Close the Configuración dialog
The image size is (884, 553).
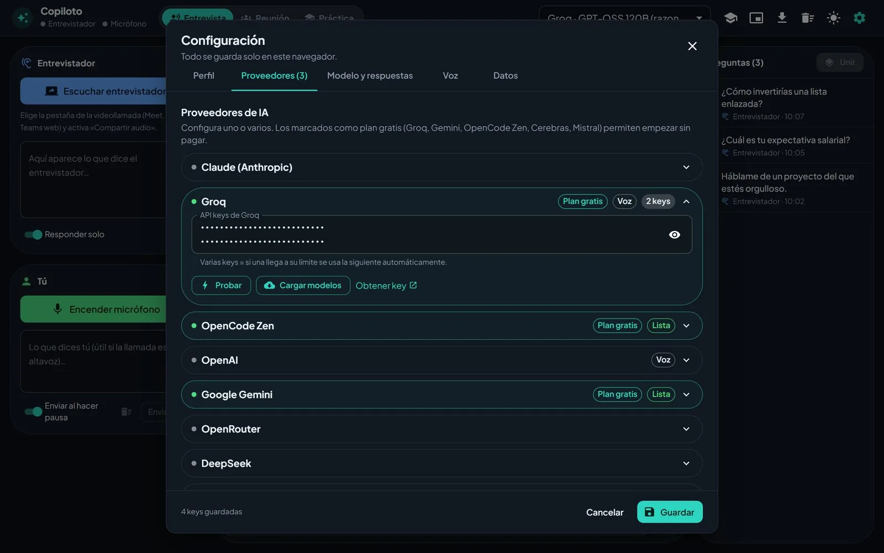point(692,46)
